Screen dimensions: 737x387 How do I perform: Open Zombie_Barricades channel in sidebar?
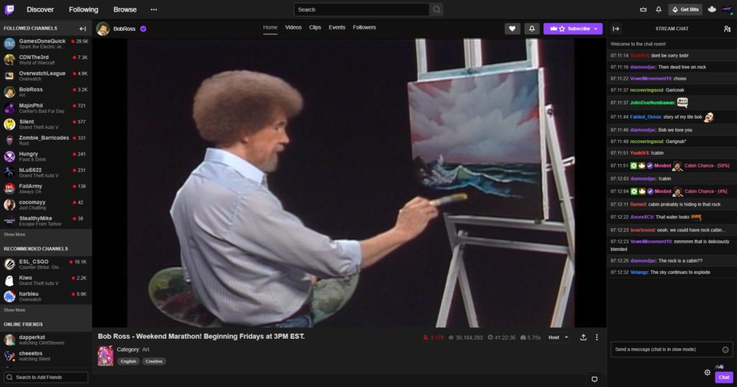[x=45, y=140]
